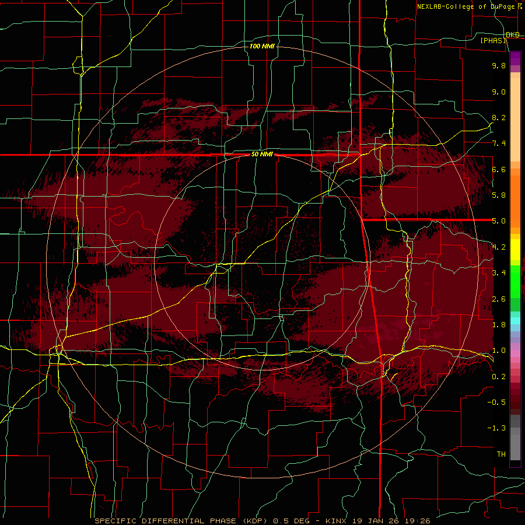The image size is (525, 525).
Task: Click the 0.2 legend scale value
Action: pos(499,377)
